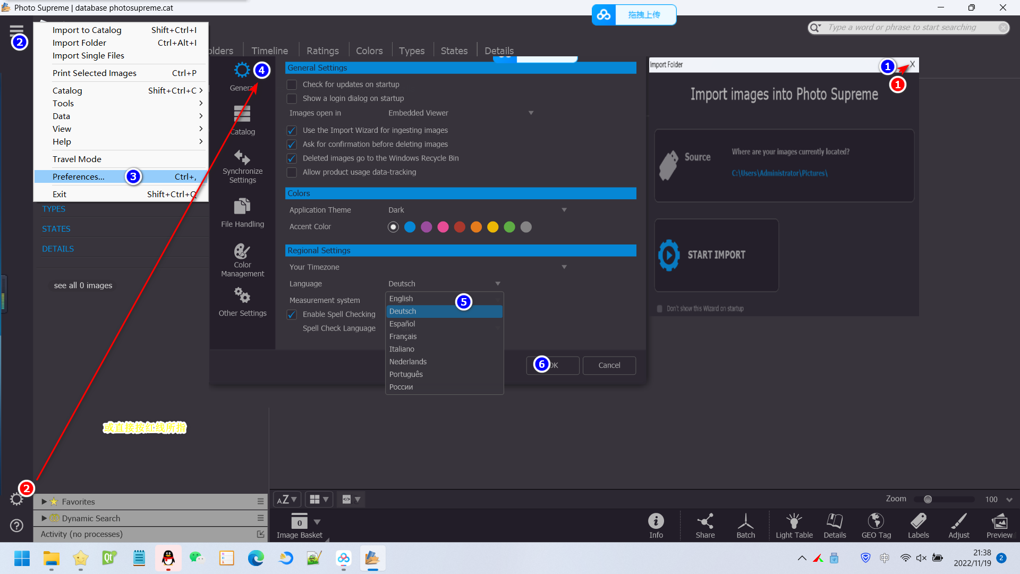Open QQ penguin app from taskbar
The height and width of the screenshot is (574, 1020).
(x=168, y=558)
